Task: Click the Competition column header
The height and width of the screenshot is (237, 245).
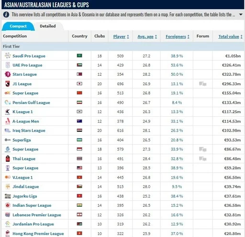Action: pyautogui.click(x=15, y=36)
